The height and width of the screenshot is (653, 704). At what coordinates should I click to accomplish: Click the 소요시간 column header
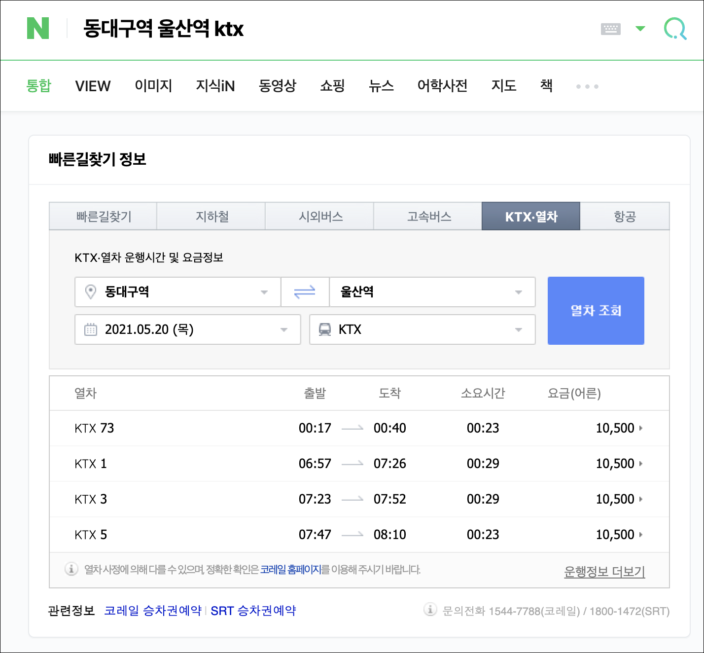click(x=483, y=393)
